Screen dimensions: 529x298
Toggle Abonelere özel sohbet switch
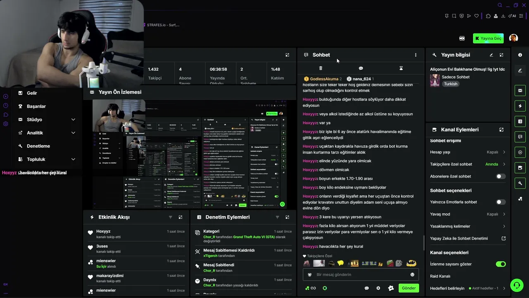[500, 176]
